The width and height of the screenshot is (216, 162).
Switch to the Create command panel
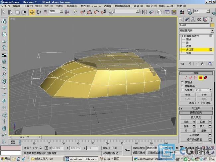tap(181, 20)
